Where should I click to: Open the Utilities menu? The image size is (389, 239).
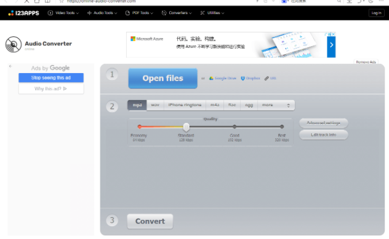212,13
